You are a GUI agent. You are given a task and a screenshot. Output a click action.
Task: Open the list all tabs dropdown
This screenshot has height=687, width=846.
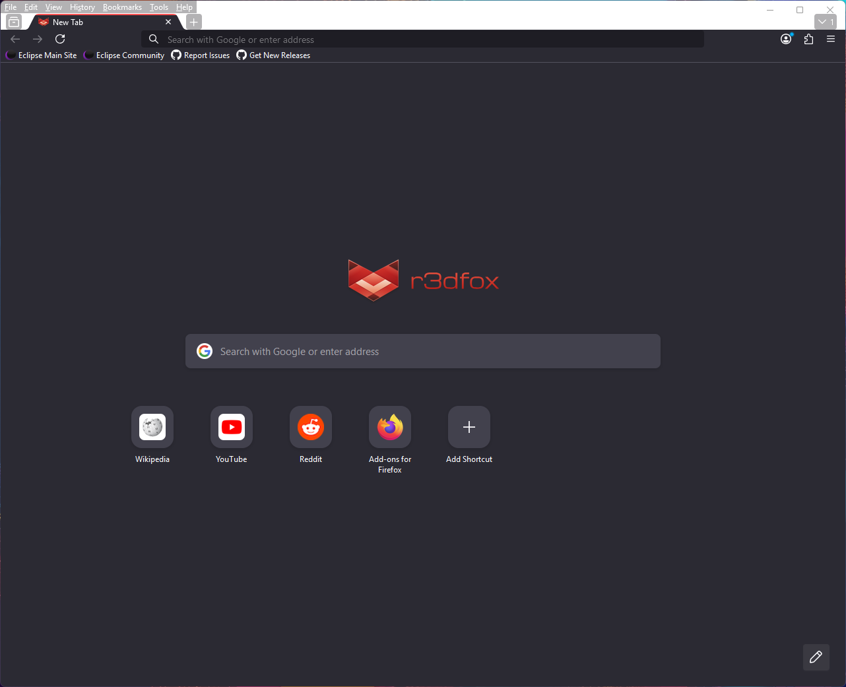tap(826, 22)
